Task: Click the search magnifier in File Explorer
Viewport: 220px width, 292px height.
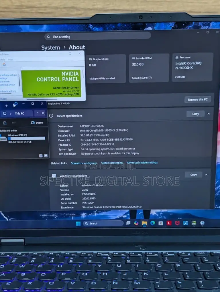Action: coord(43,113)
